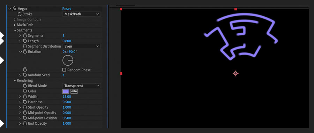Viewport: 314px width, 133px height.
Task: Edit Length value 0.800
Action: coord(67,41)
